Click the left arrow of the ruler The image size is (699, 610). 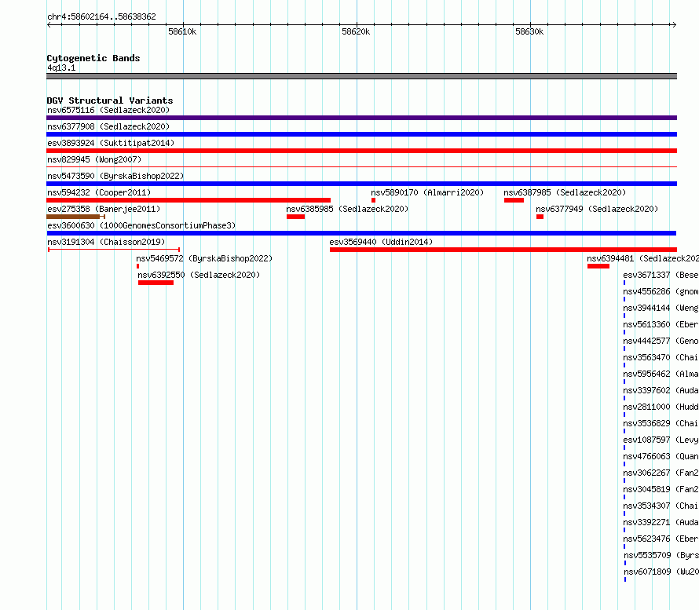49,24
